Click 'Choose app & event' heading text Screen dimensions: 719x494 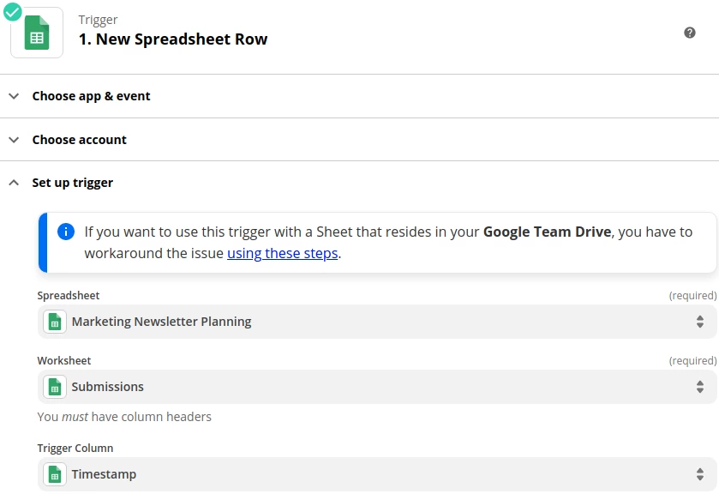click(91, 96)
